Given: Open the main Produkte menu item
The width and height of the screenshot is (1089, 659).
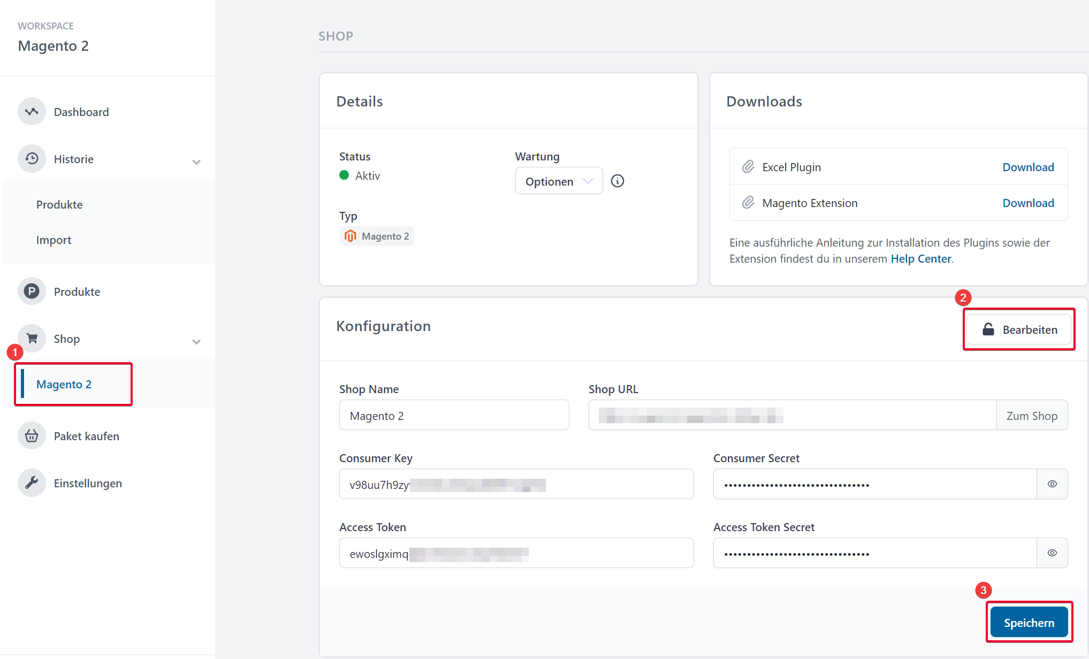Looking at the screenshot, I should coord(77,292).
